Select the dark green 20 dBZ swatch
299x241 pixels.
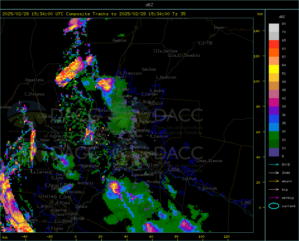274,144
